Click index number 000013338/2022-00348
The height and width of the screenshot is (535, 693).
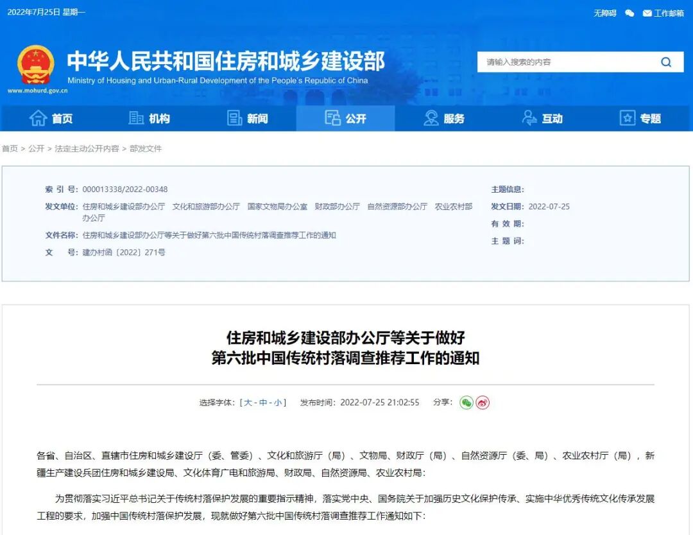(x=125, y=189)
